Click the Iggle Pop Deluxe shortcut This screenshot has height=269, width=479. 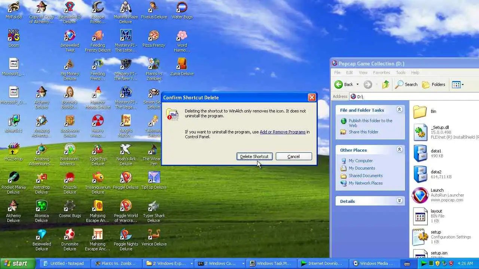click(98, 155)
